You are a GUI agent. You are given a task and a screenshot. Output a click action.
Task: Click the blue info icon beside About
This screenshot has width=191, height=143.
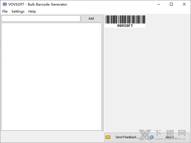pos(152,137)
